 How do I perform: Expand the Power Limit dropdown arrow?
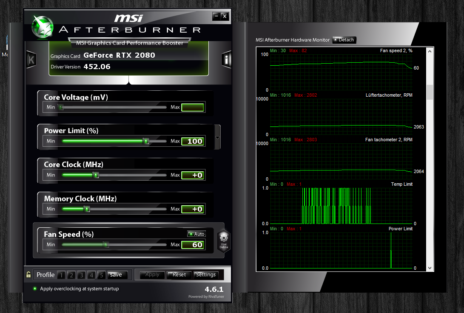(x=217, y=137)
